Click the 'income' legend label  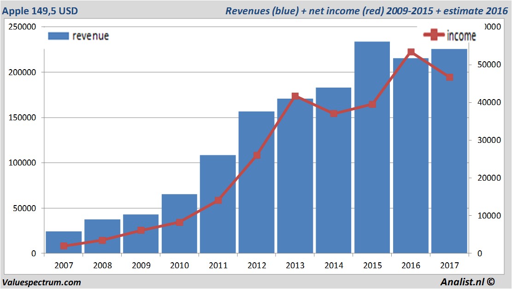coord(461,35)
